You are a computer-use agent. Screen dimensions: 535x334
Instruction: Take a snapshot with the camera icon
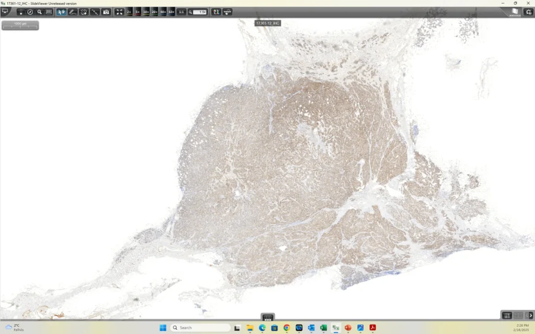click(106, 12)
